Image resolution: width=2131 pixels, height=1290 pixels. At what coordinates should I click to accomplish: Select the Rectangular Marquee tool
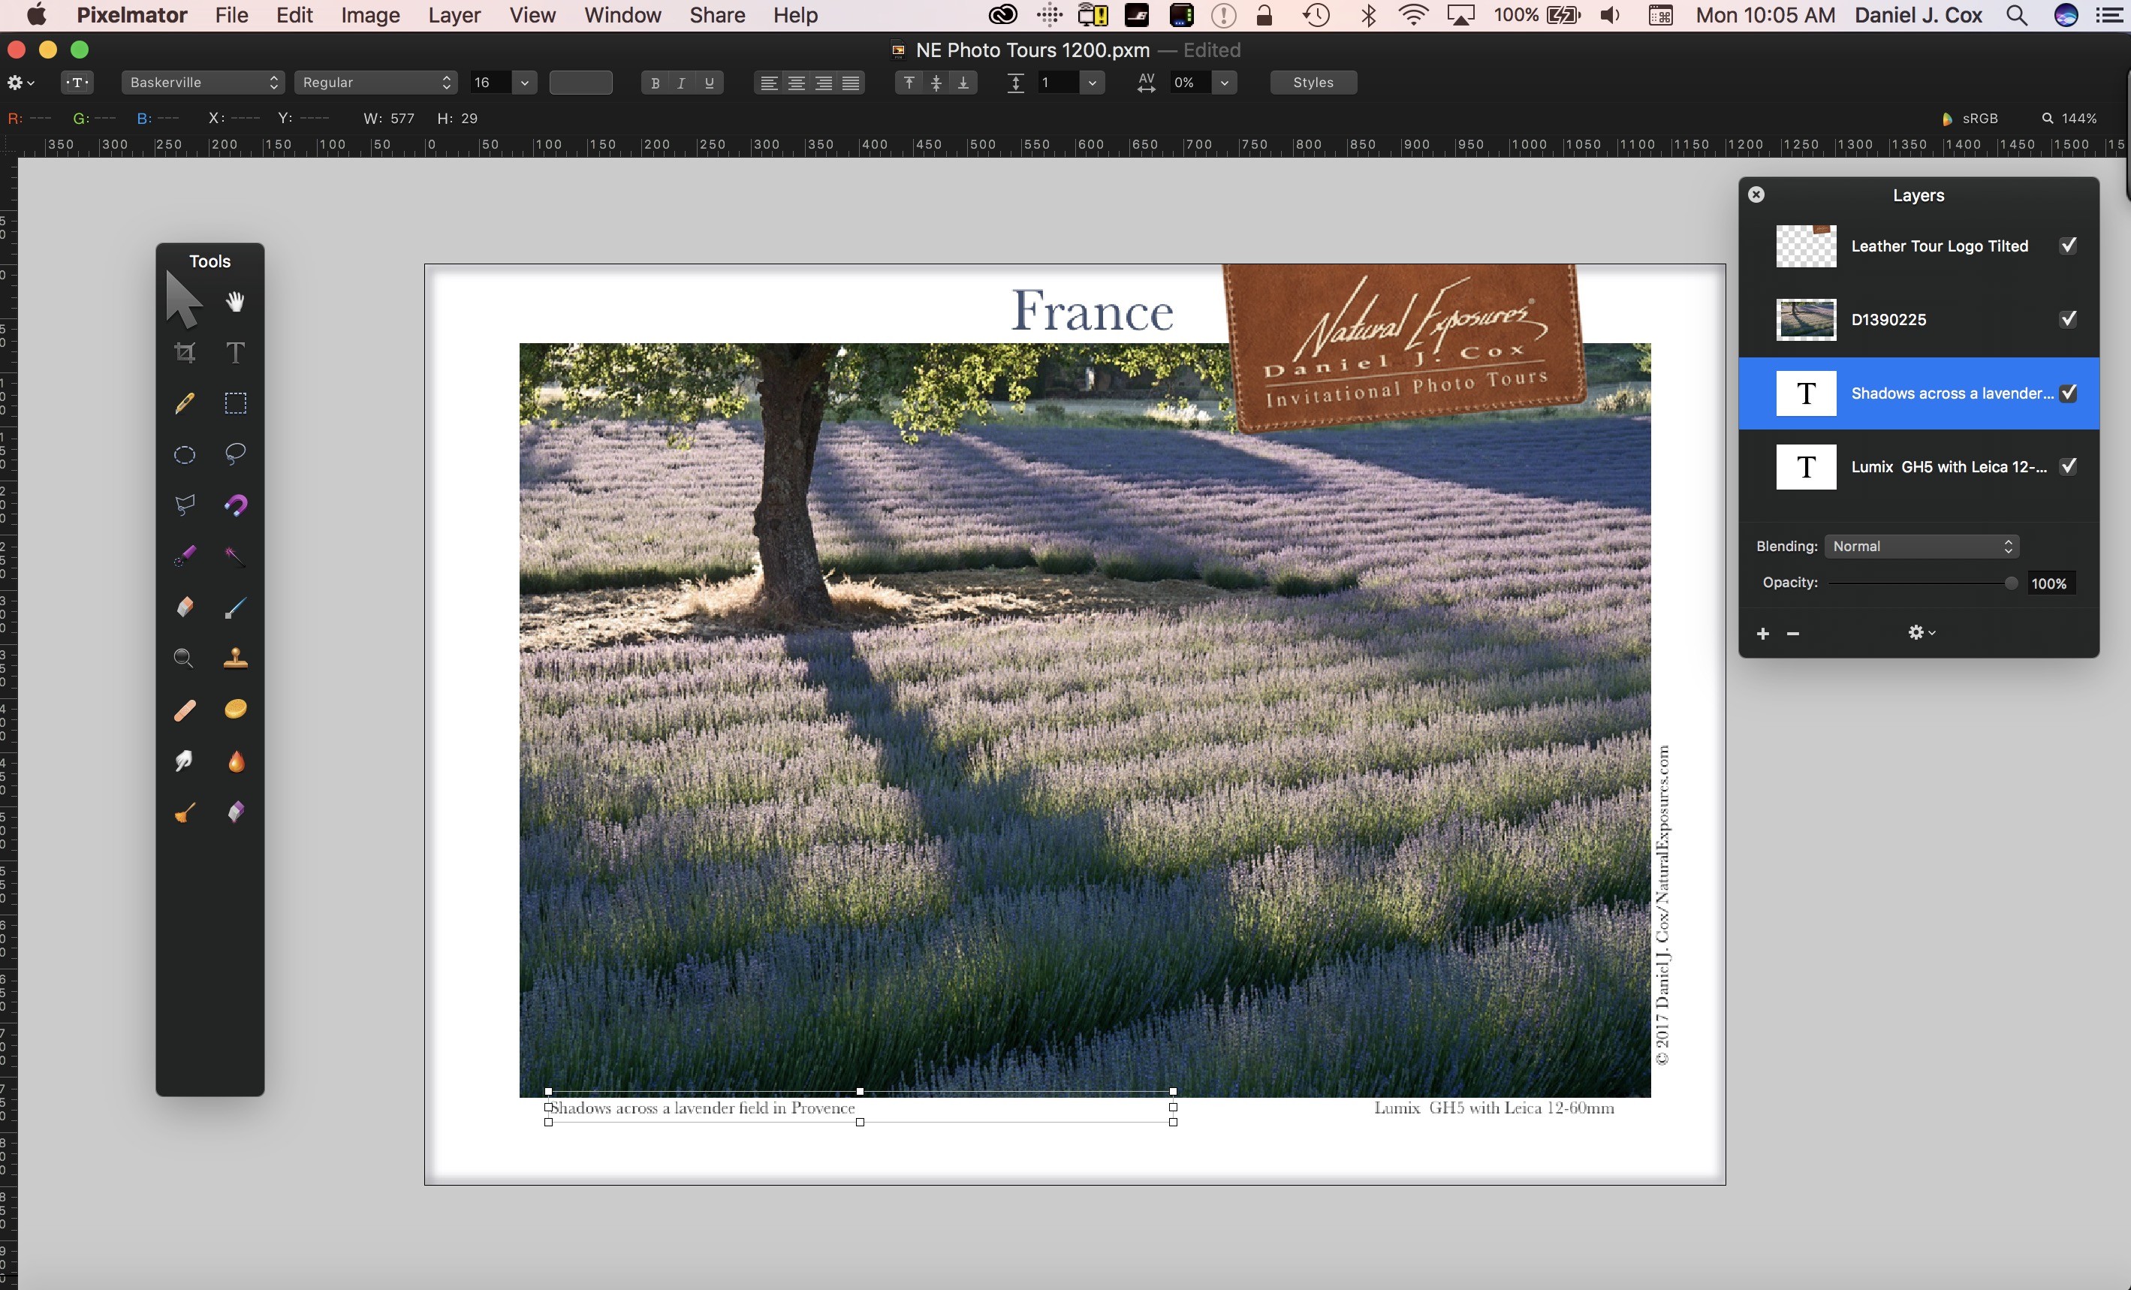[x=235, y=403]
